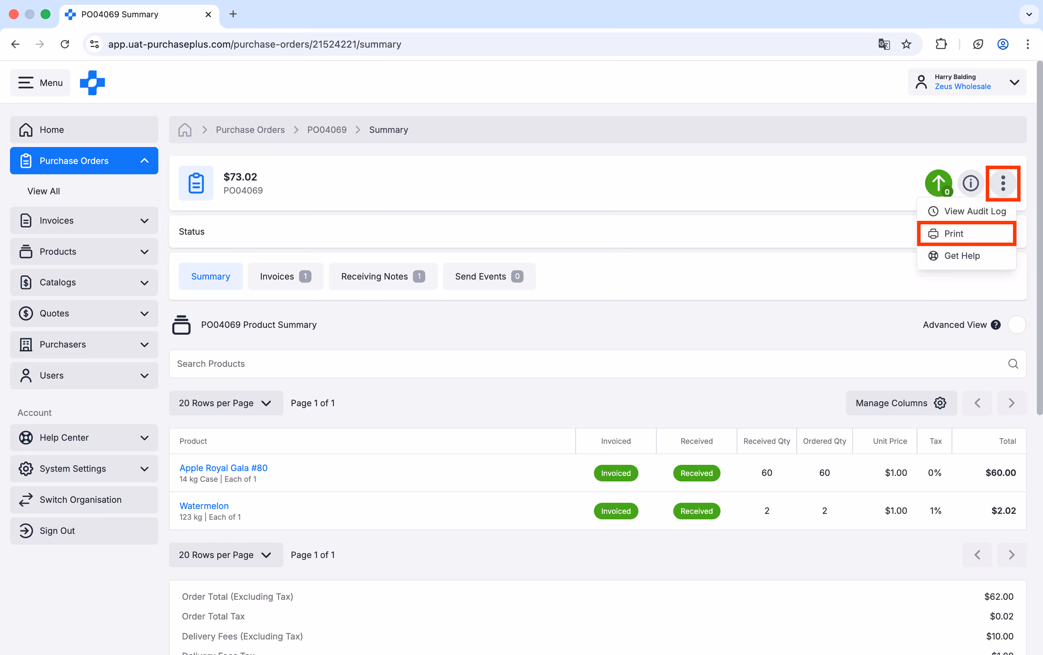The width and height of the screenshot is (1043, 655).
Task: Click the Advanced View help question icon
Action: pos(995,325)
